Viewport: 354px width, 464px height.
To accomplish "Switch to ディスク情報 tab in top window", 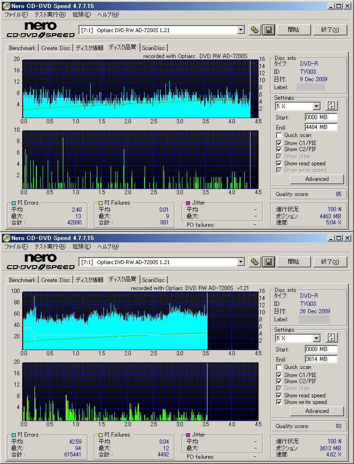I will 89,48.
